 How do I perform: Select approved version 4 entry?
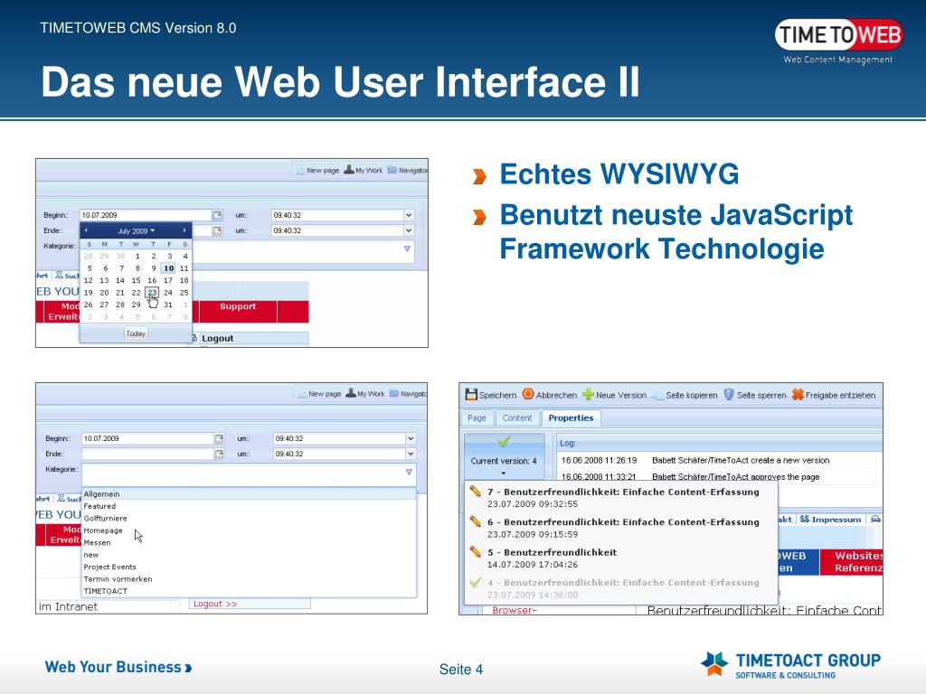tap(621, 588)
